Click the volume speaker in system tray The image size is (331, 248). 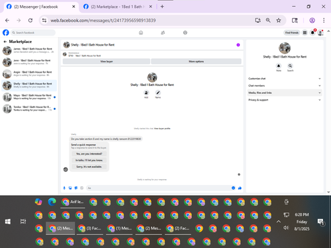[286, 227]
